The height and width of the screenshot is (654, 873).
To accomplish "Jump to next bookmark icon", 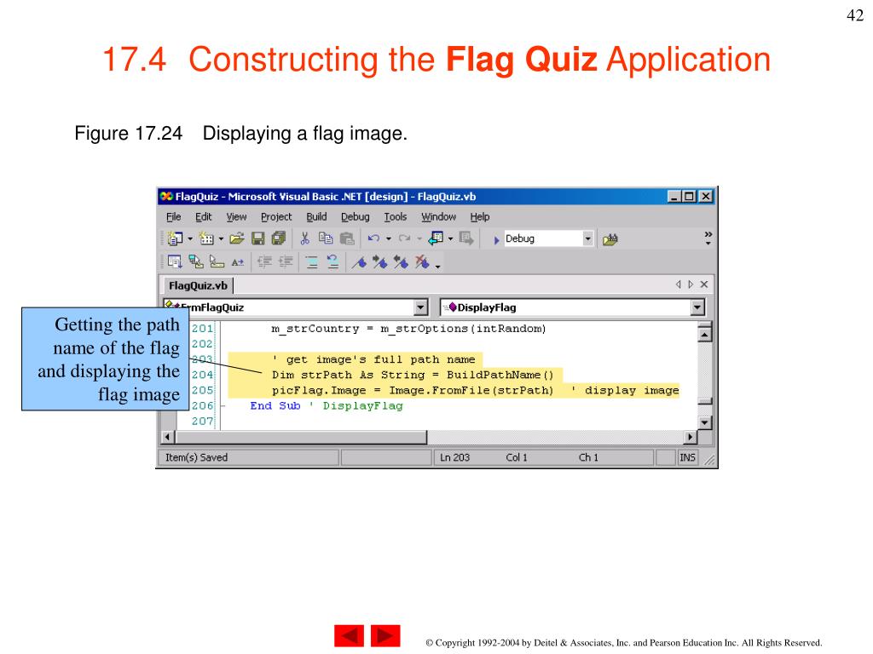I will pos(380,262).
